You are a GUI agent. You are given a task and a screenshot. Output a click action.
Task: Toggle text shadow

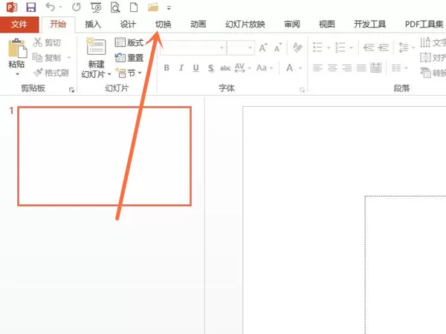tap(210, 68)
